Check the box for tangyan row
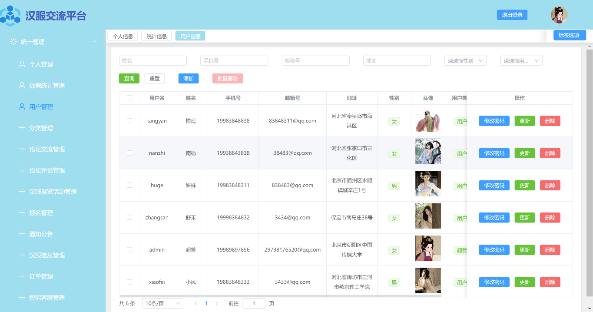Screen dimensions: 593x312 [129, 121]
